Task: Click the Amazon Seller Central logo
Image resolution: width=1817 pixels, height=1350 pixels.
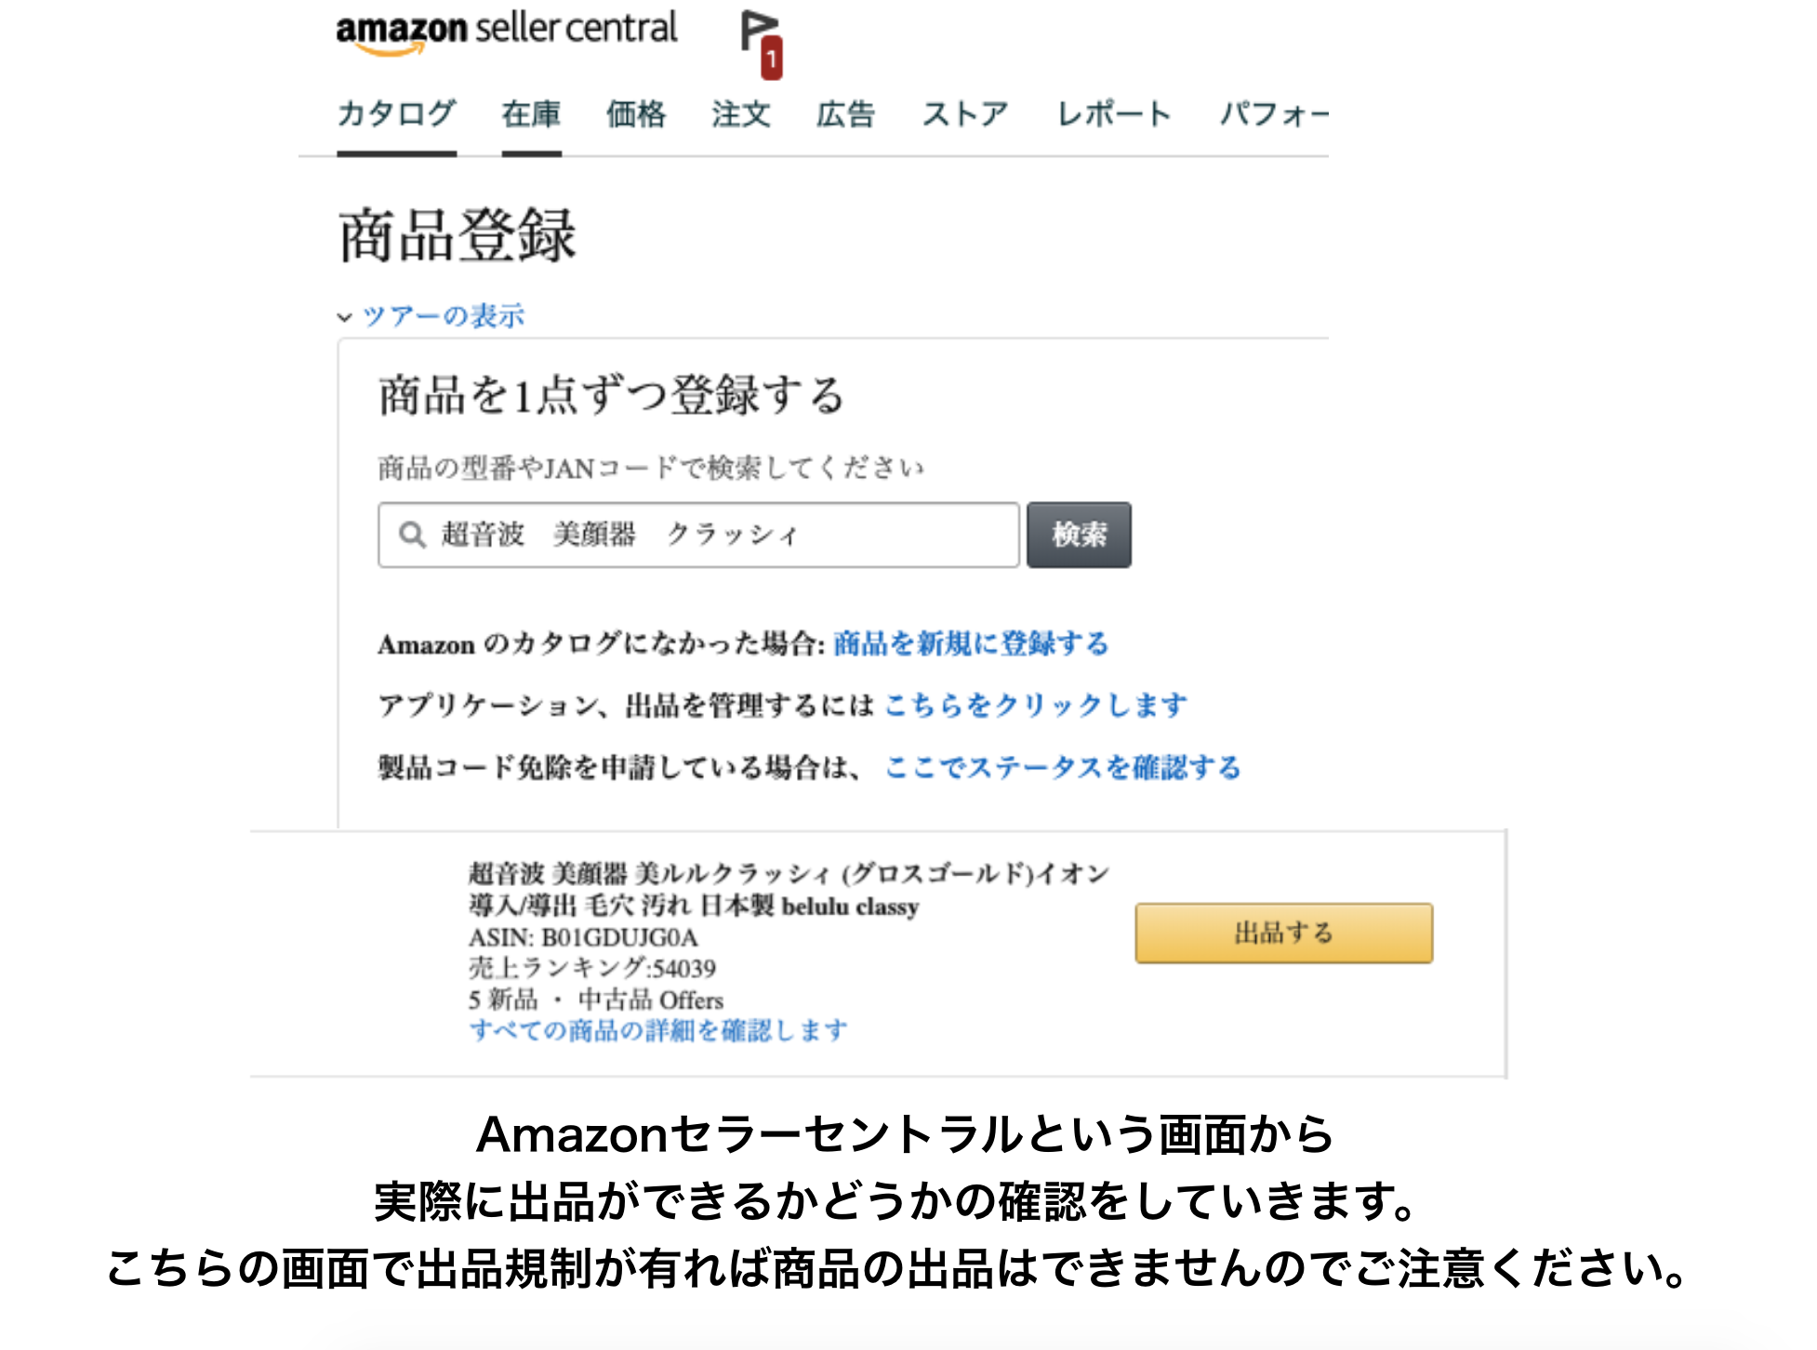Action: (x=507, y=33)
